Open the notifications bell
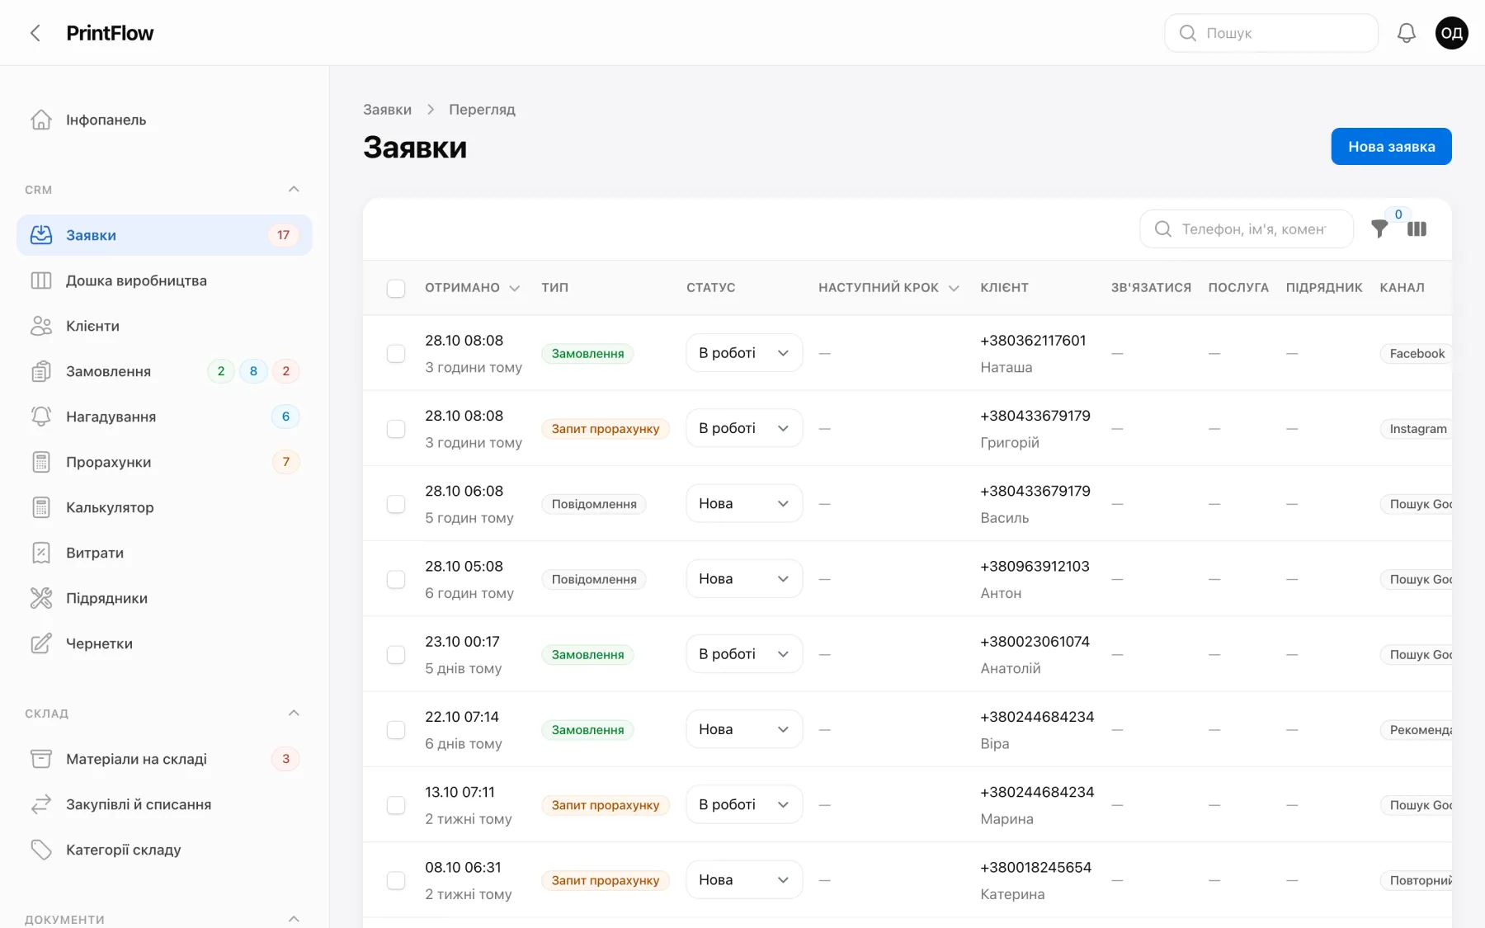The height and width of the screenshot is (928, 1485). coord(1406,33)
